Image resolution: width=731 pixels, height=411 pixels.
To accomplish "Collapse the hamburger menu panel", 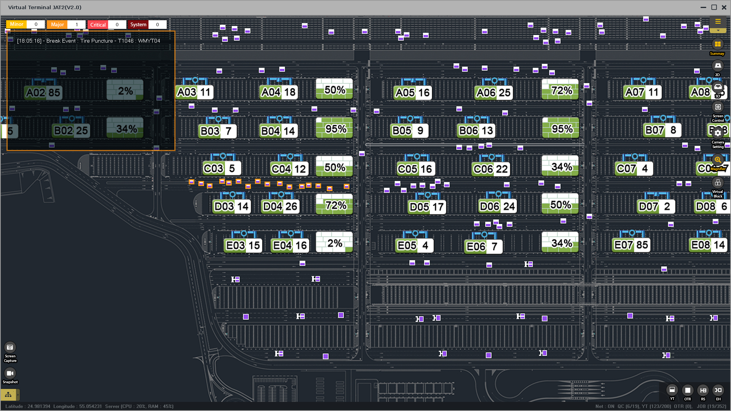I will 718,22.
